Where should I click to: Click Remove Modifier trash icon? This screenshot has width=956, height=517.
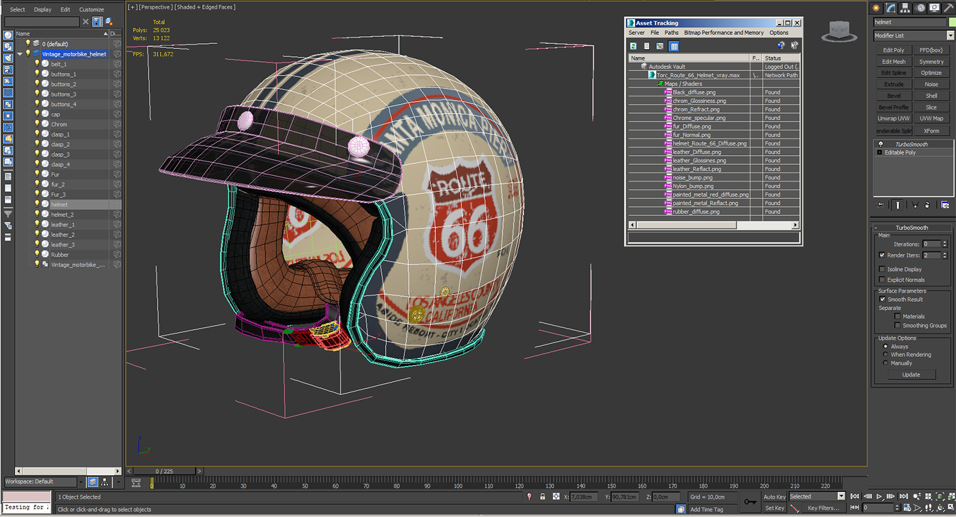click(927, 205)
